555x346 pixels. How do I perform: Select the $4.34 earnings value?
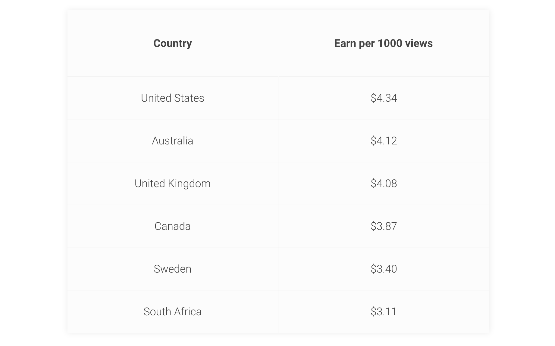[384, 98]
